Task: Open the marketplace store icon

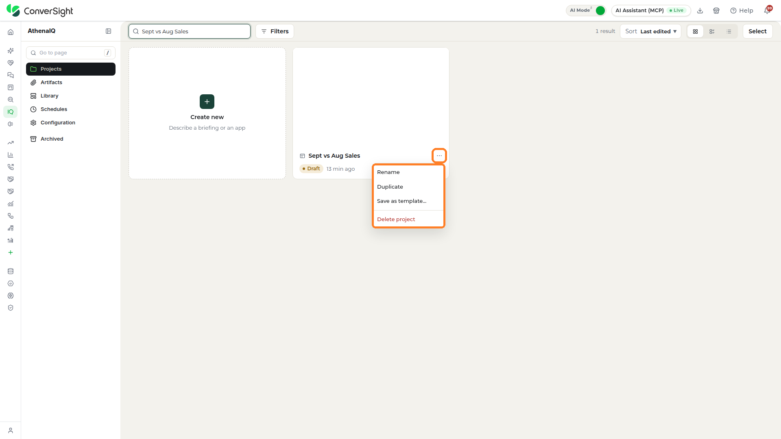Action: click(716, 11)
